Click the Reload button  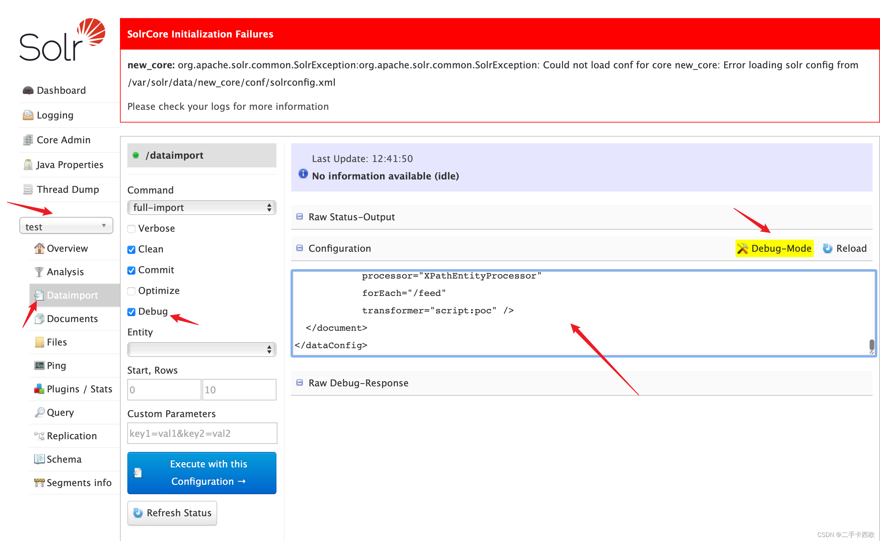(844, 248)
